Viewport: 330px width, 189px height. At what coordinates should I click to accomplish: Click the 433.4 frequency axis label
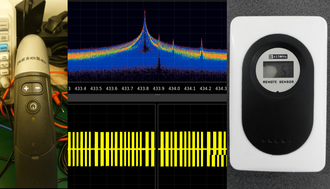tap(80, 88)
